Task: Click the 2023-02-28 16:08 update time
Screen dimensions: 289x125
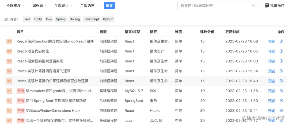Action: point(242,41)
